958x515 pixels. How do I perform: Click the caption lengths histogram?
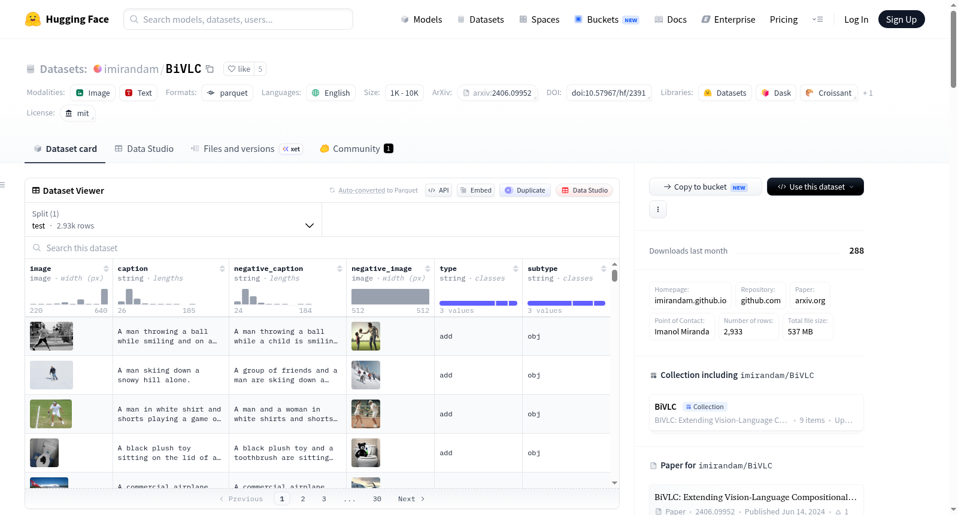[x=156, y=296]
